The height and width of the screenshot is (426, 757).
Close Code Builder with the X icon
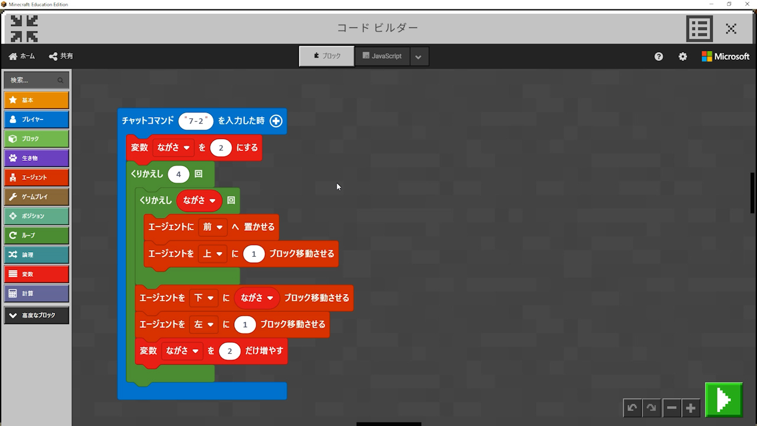point(731,28)
